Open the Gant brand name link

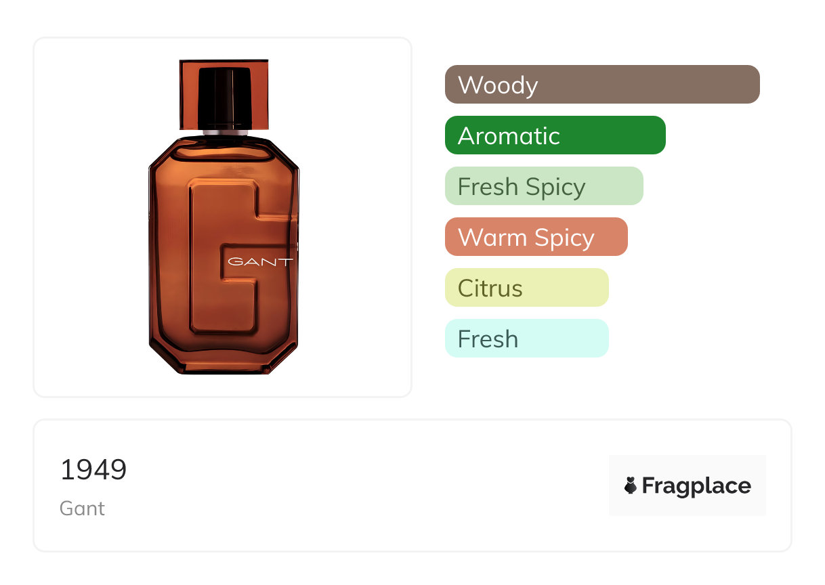(82, 508)
